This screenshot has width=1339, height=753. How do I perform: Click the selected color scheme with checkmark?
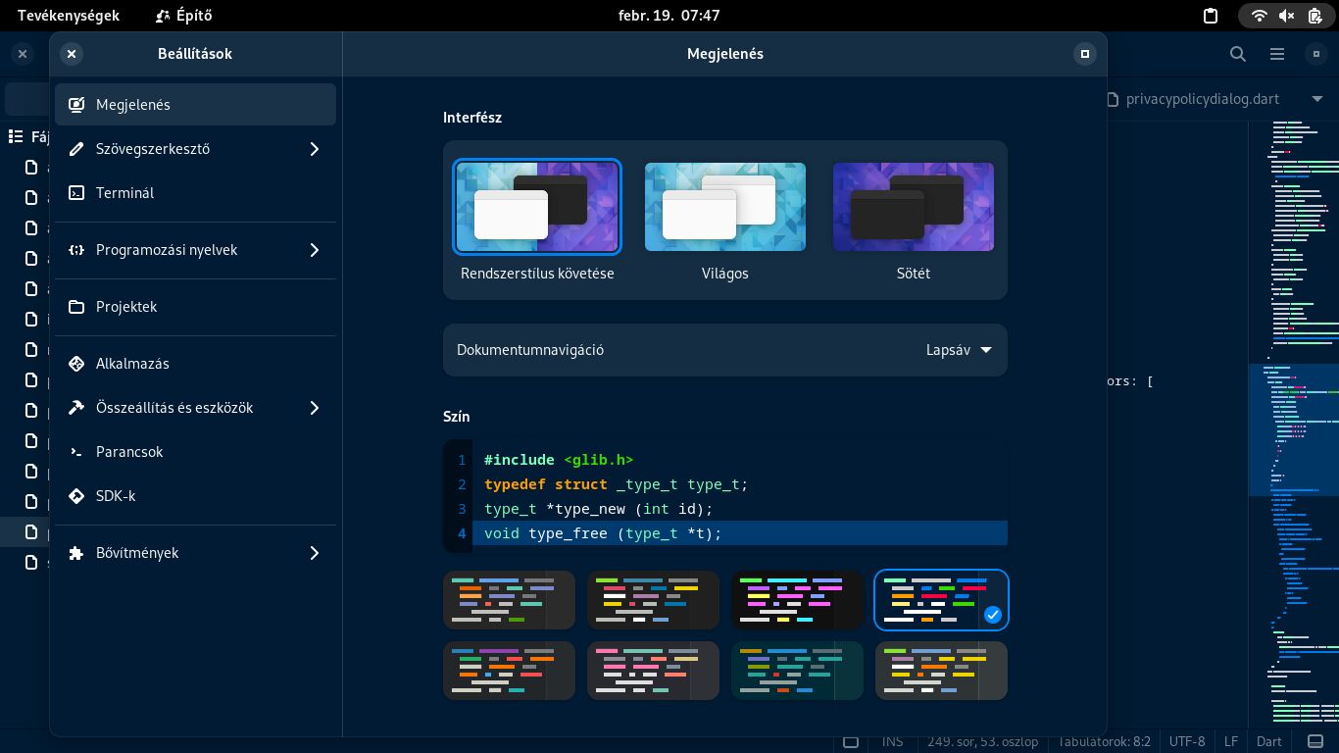pos(941,600)
